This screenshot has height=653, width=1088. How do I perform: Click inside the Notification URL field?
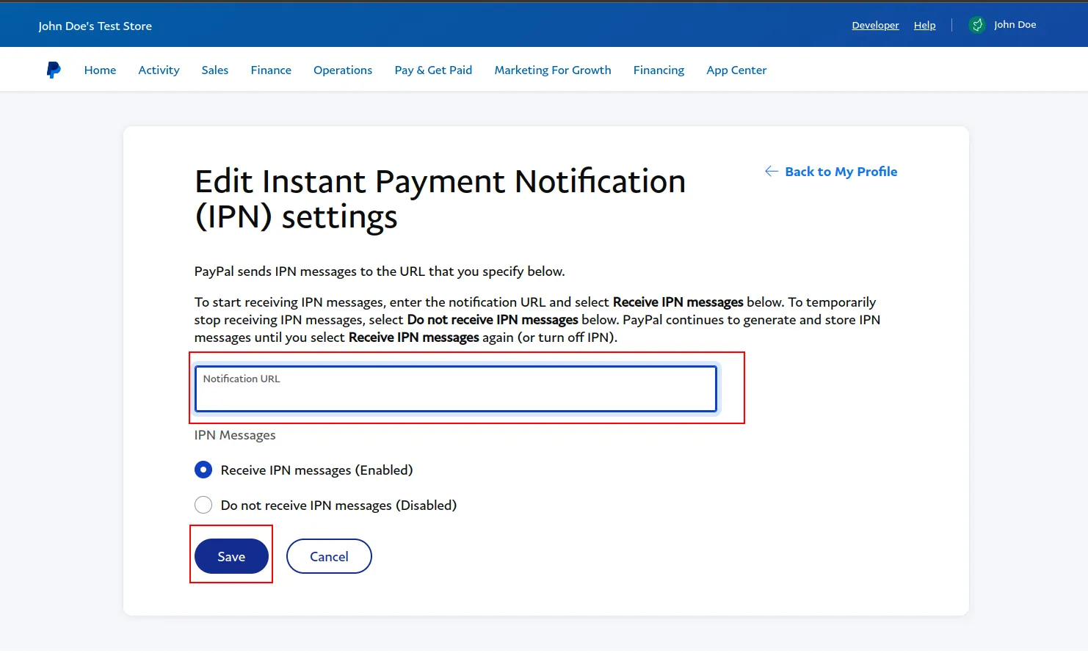pyautogui.click(x=455, y=389)
